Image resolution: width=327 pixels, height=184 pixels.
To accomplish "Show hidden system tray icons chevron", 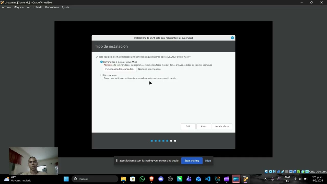I will coord(266,179).
